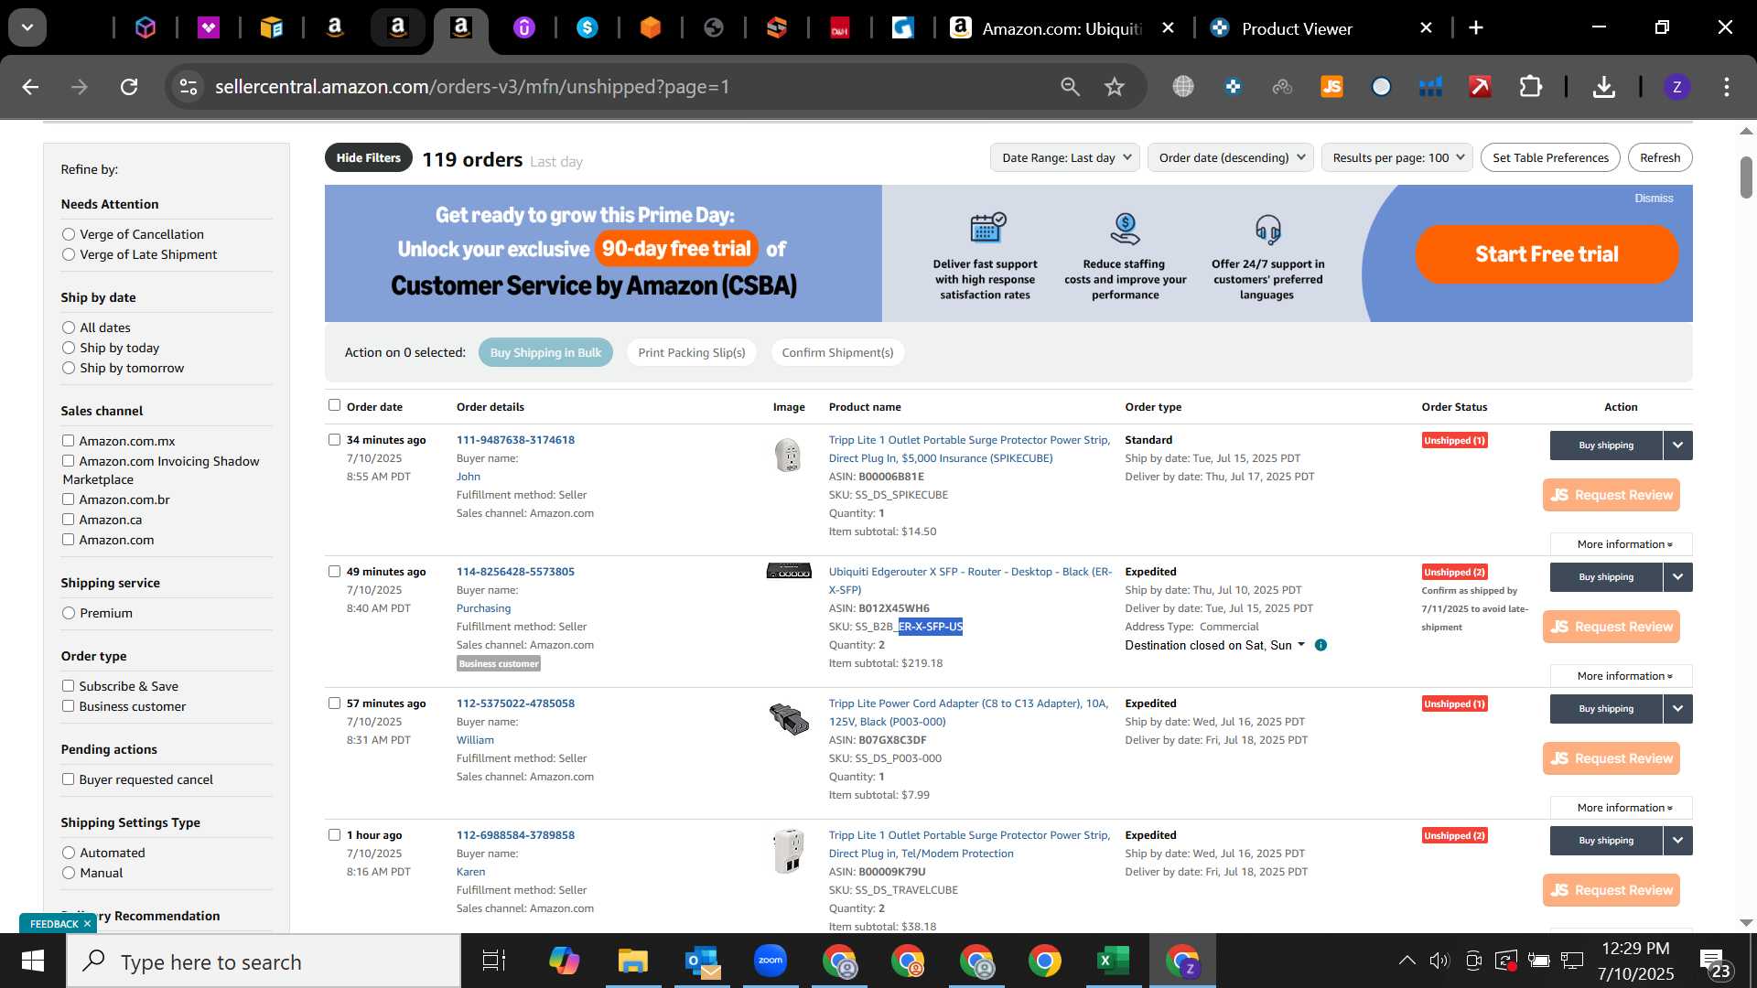Screen dimensions: 1757x988
Task: Tick checkbox for order 111-9487638-3174618
Action: pos(334,440)
